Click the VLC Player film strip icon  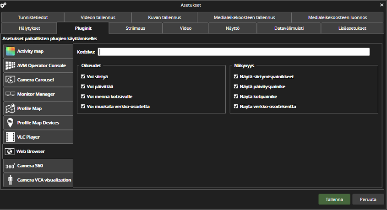[11, 137]
